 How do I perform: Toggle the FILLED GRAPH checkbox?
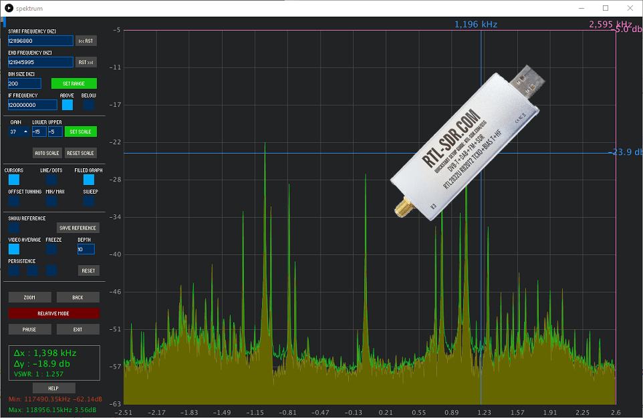point(89,180)
